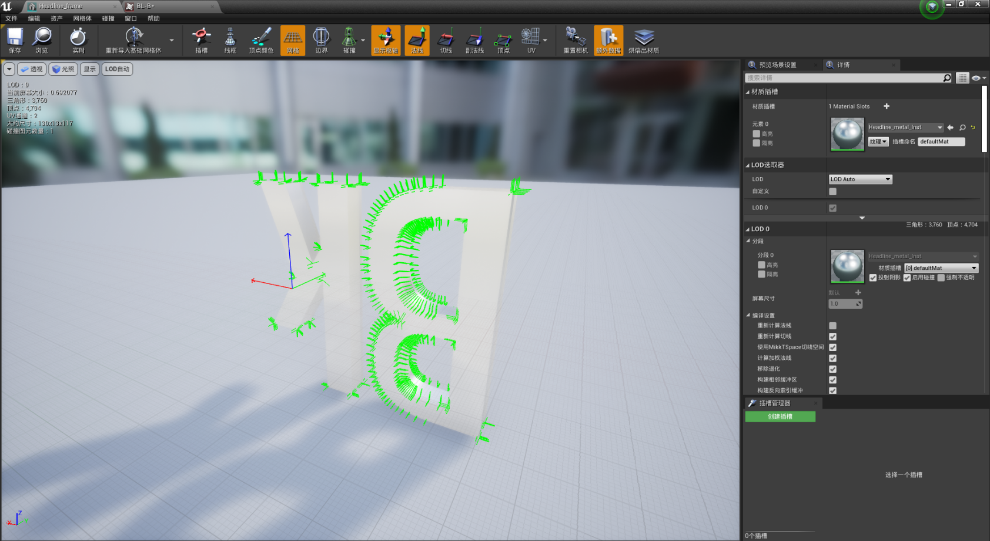990x541 pixels.
Task: Switch to the 预览场景设置 tab
Action: pos(778,65)
